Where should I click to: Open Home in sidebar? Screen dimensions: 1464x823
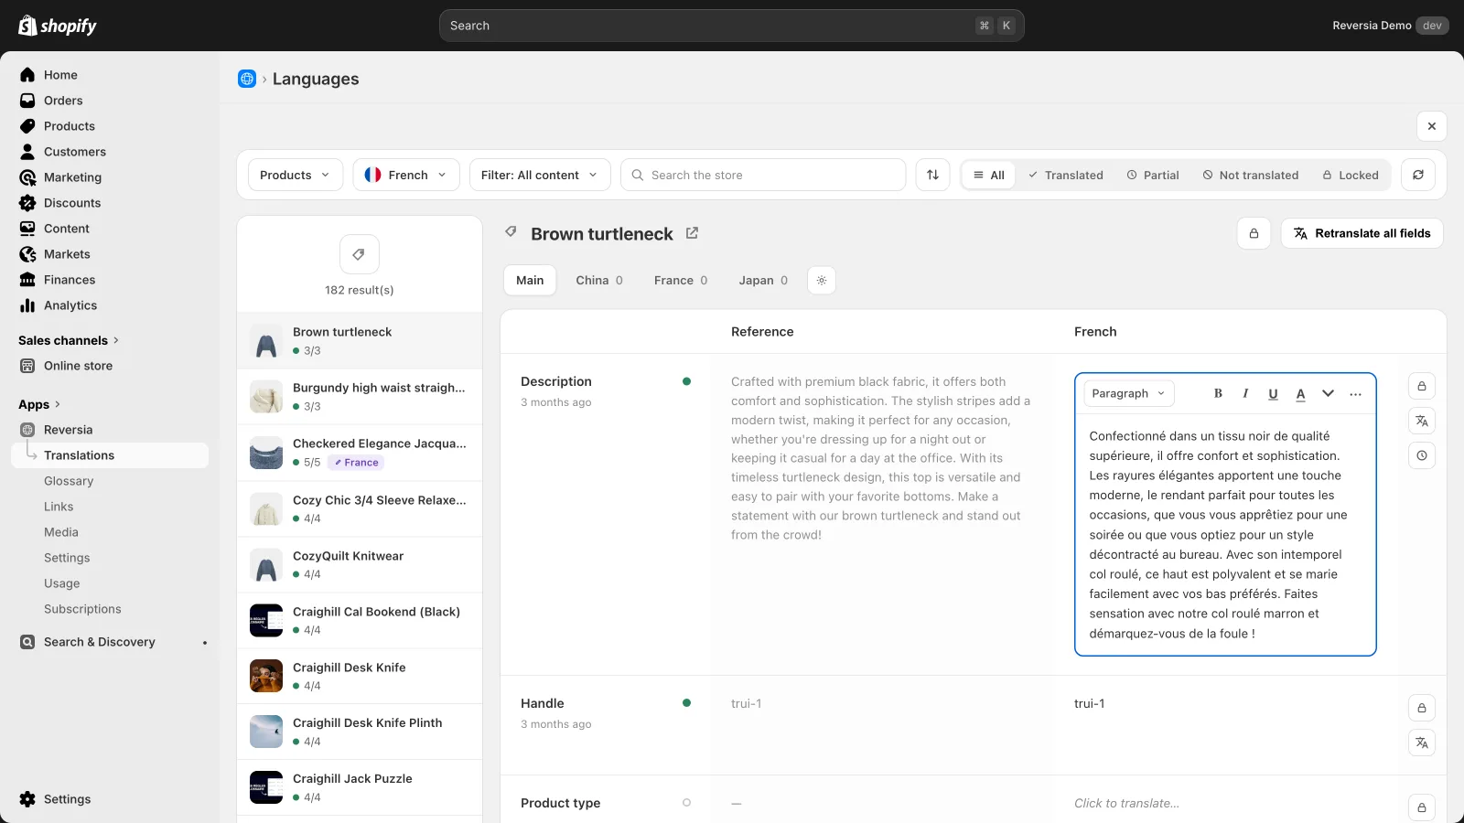[60, 75]
